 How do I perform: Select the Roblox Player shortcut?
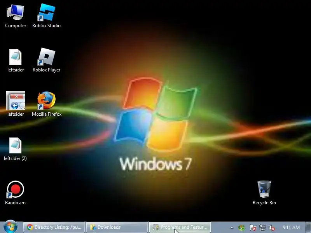46,60
